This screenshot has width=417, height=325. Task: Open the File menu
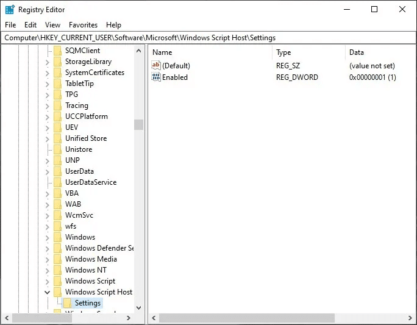pos(10,25)
